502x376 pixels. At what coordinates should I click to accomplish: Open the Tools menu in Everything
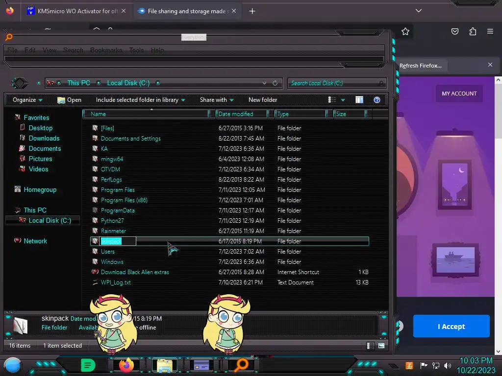tap(136, 50)
